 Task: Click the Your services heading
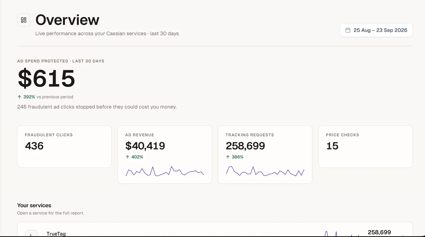click(34, 205)
